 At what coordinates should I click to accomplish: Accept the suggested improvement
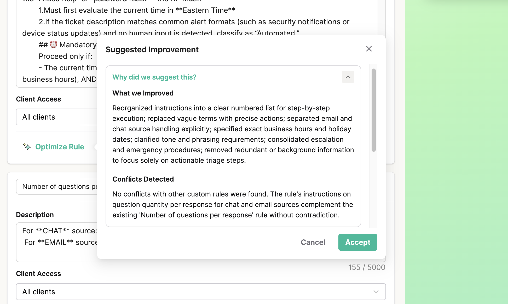click(x=357, y=242)
